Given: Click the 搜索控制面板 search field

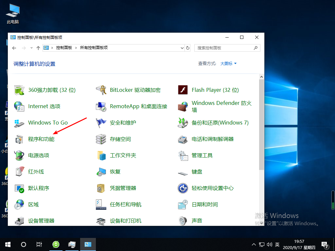Looking at the screenshot, I should (x=224, y=48).
